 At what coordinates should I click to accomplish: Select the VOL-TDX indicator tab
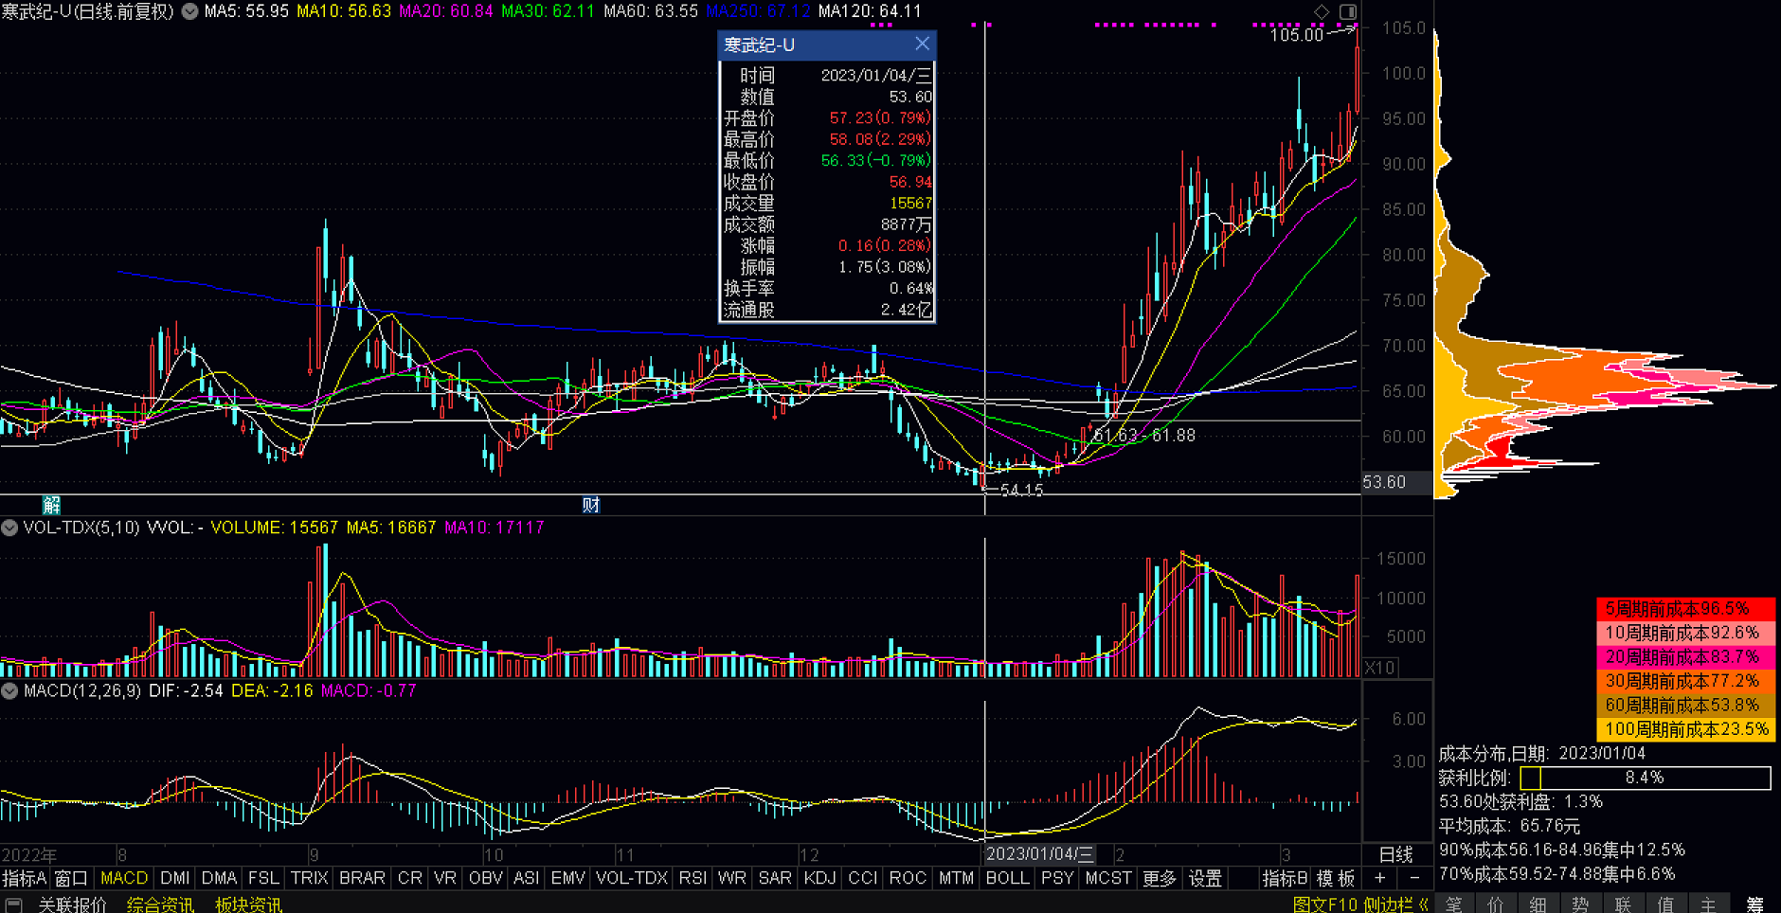(632, 878)
